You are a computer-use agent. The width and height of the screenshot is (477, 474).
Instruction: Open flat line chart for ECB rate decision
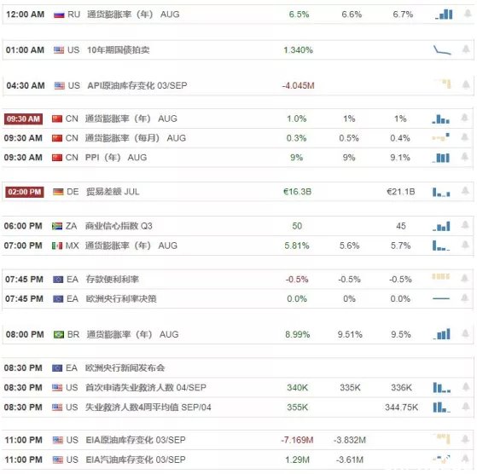(x=441, y=298)
